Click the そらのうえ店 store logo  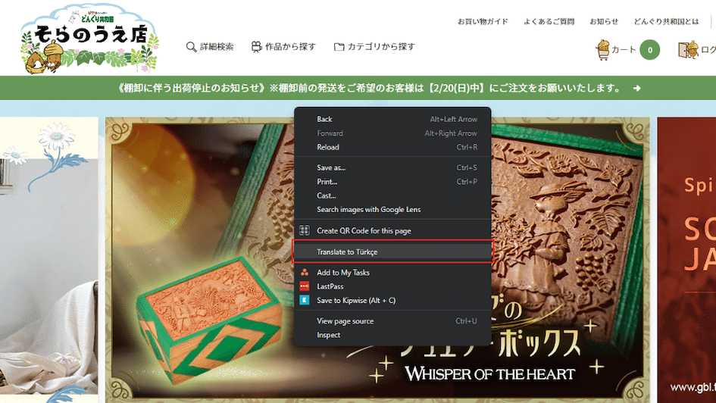tap(90, 39)
